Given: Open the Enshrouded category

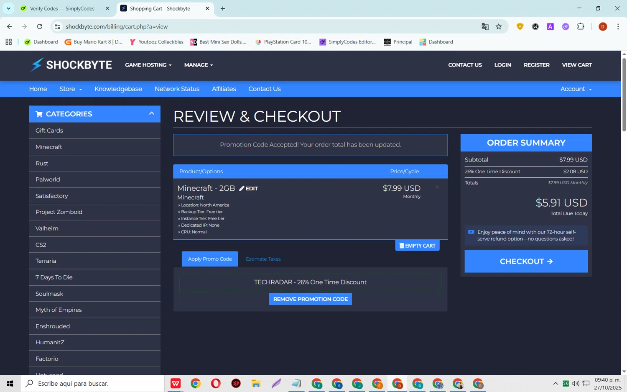Looking at the screenshot, I should coord(95,326).
